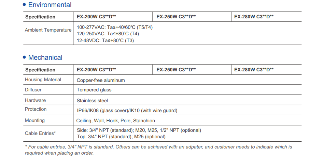The height and width of the screenshot is (158, 324).
Task: Click the cable entries footnote text
Action: click(x=158, y=150)
